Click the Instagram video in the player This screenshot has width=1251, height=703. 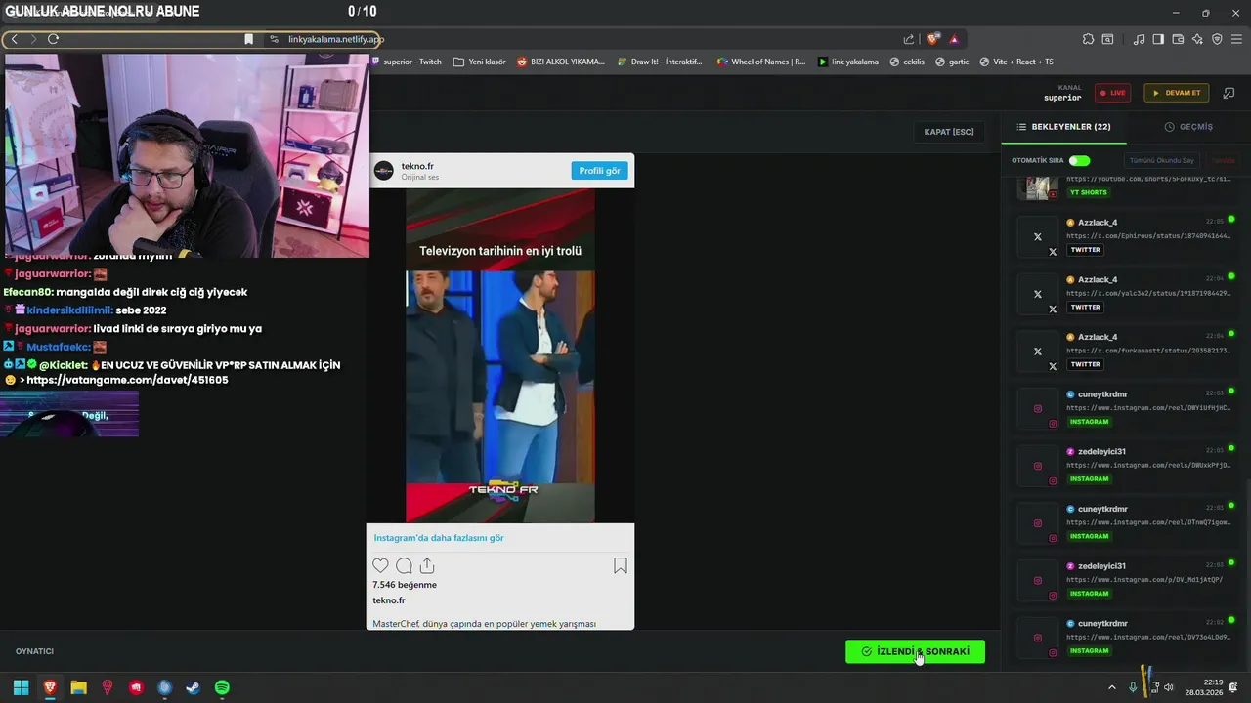point(500,356)
